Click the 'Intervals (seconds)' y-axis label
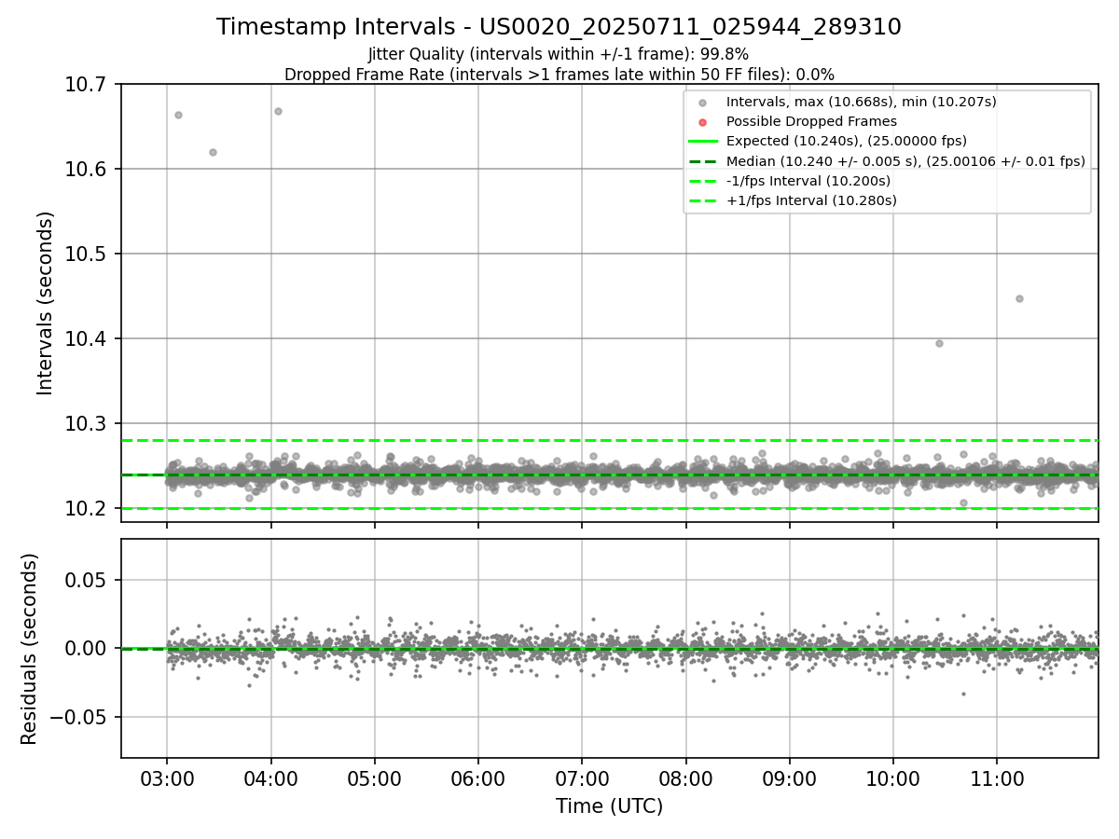Image resolution: width=1119 pixels, height=839 pixels. click(x=46, y=303)
